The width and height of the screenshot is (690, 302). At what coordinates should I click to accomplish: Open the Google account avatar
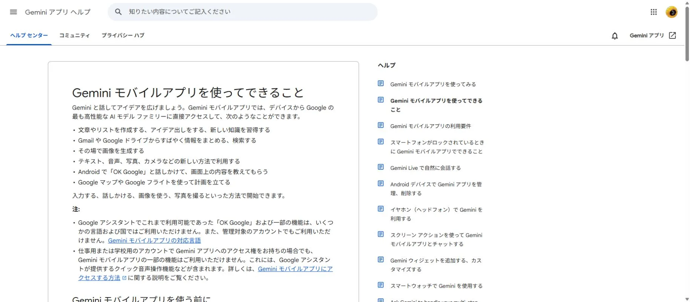(x=672, y=12)
